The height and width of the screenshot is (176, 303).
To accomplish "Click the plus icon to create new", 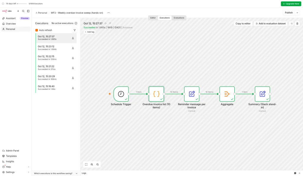I will pyautogui.click(x=18, y=11).
